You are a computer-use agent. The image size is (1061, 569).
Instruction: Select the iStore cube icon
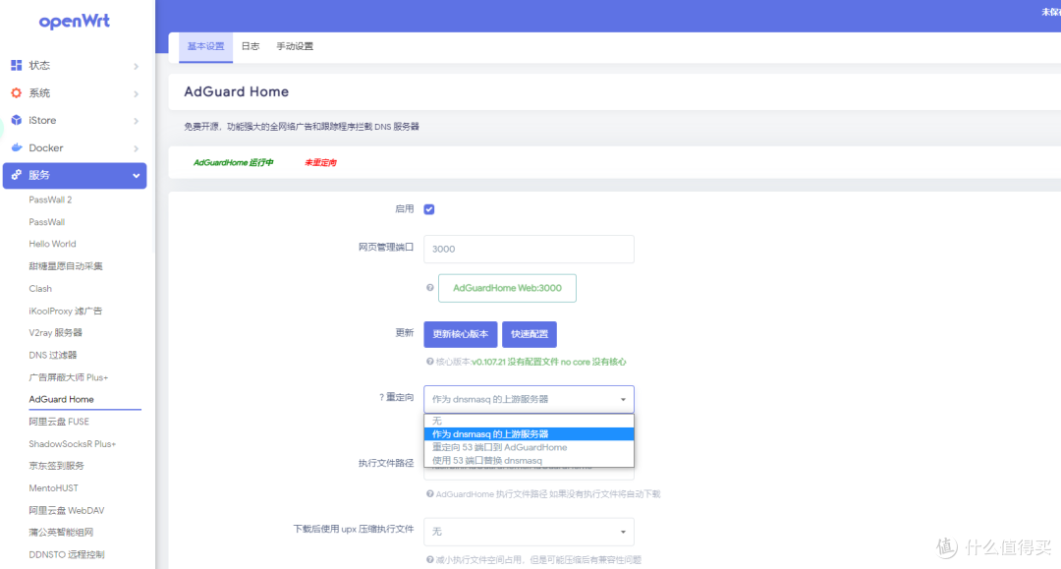pos(16,121)
